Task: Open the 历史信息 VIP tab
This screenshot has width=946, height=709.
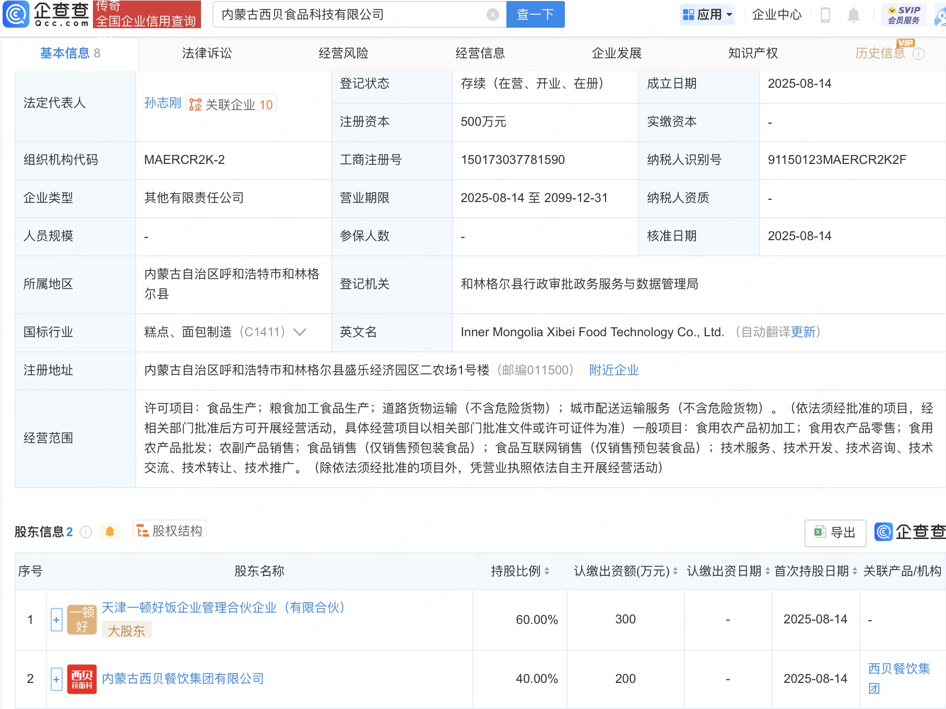Action: [880, 53]
